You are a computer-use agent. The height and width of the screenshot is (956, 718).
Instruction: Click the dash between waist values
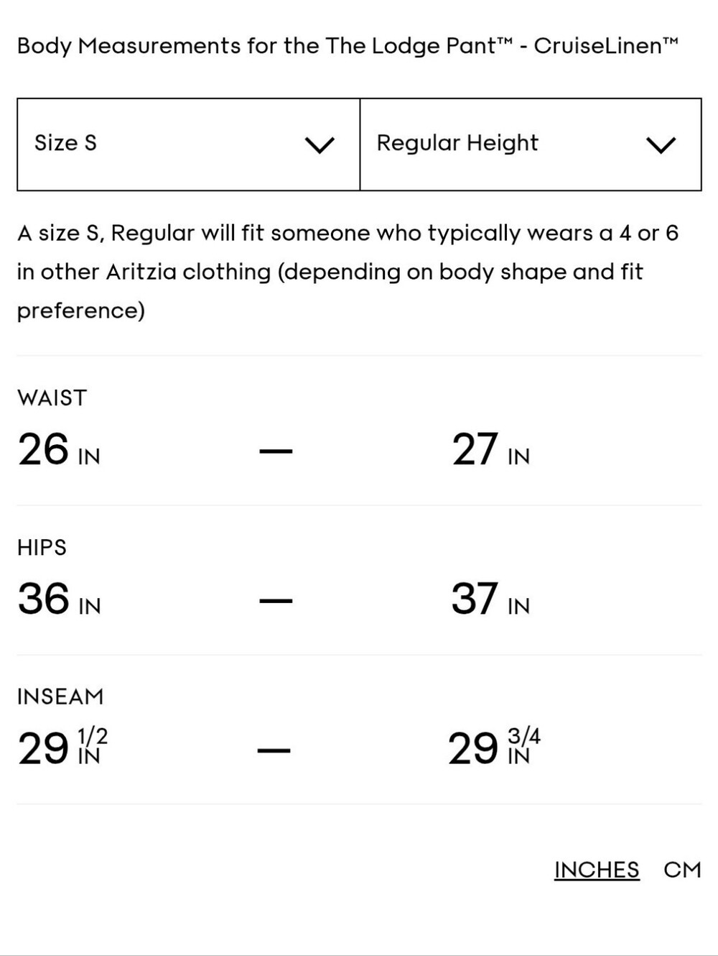(x=276, y=451)
